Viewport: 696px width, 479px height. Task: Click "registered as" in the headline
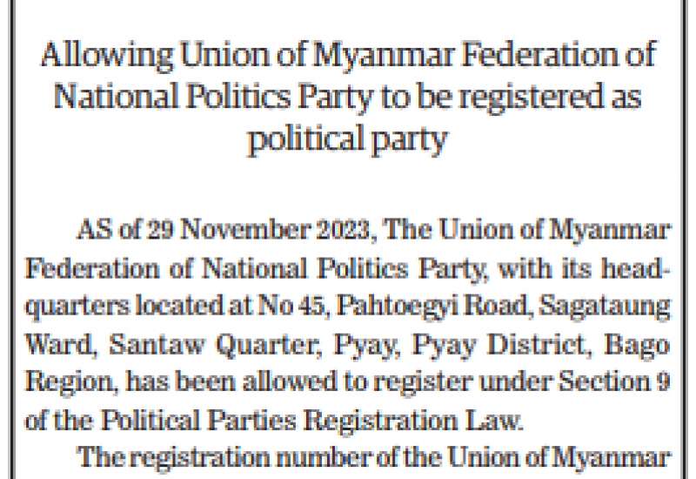551,97
